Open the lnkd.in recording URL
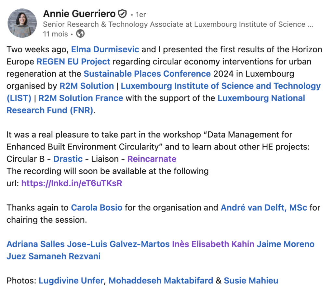The height and width of the screenshot is (289, 333). 72,183
